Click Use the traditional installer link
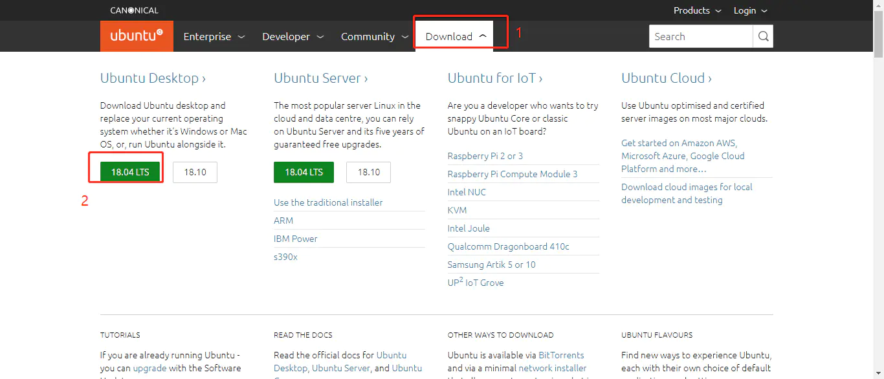The height and width of the screenshot is (379, 884). tap(328, 202)
